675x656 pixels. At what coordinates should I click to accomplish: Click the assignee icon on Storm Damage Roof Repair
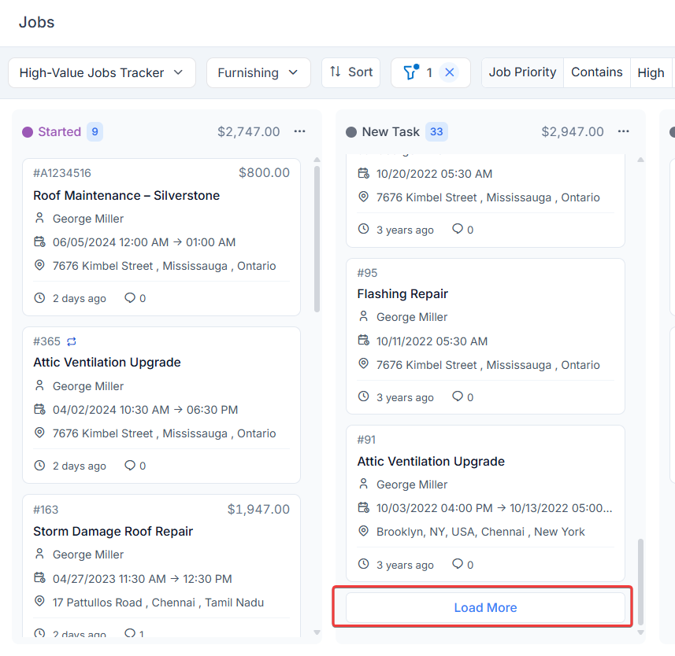pyautogui.click(x=39, y=554)
